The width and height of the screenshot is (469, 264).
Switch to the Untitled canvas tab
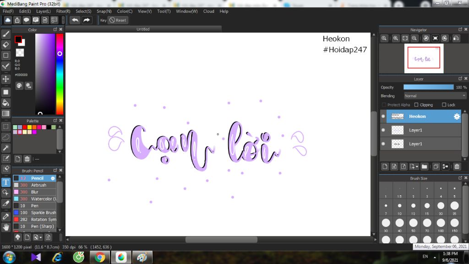pyautogui.click(x=143, y=29)
